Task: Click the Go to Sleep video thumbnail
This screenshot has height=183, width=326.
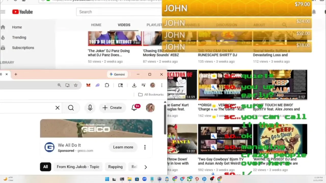Action: click(280, 139)
